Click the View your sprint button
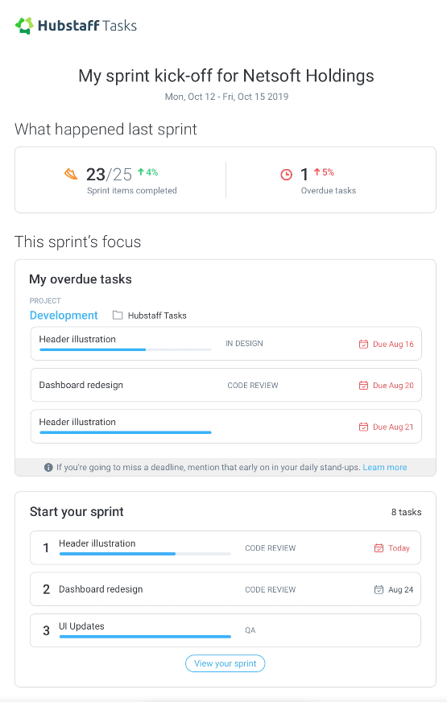Screen dimensions: 447x702 coord(226,663)
